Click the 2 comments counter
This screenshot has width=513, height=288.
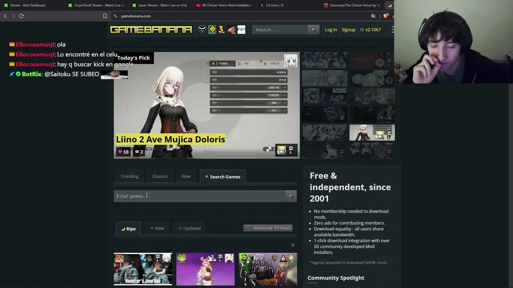pos(139,152)
